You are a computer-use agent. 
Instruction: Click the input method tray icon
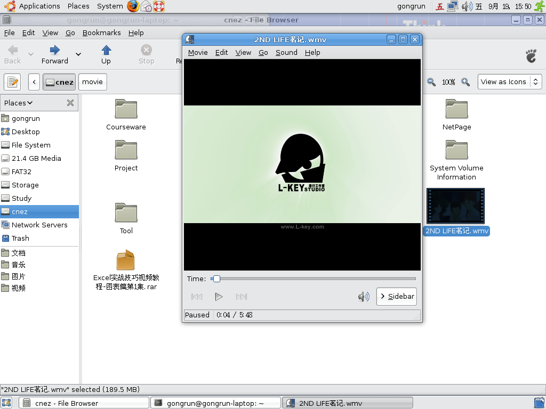pos(440,6)
